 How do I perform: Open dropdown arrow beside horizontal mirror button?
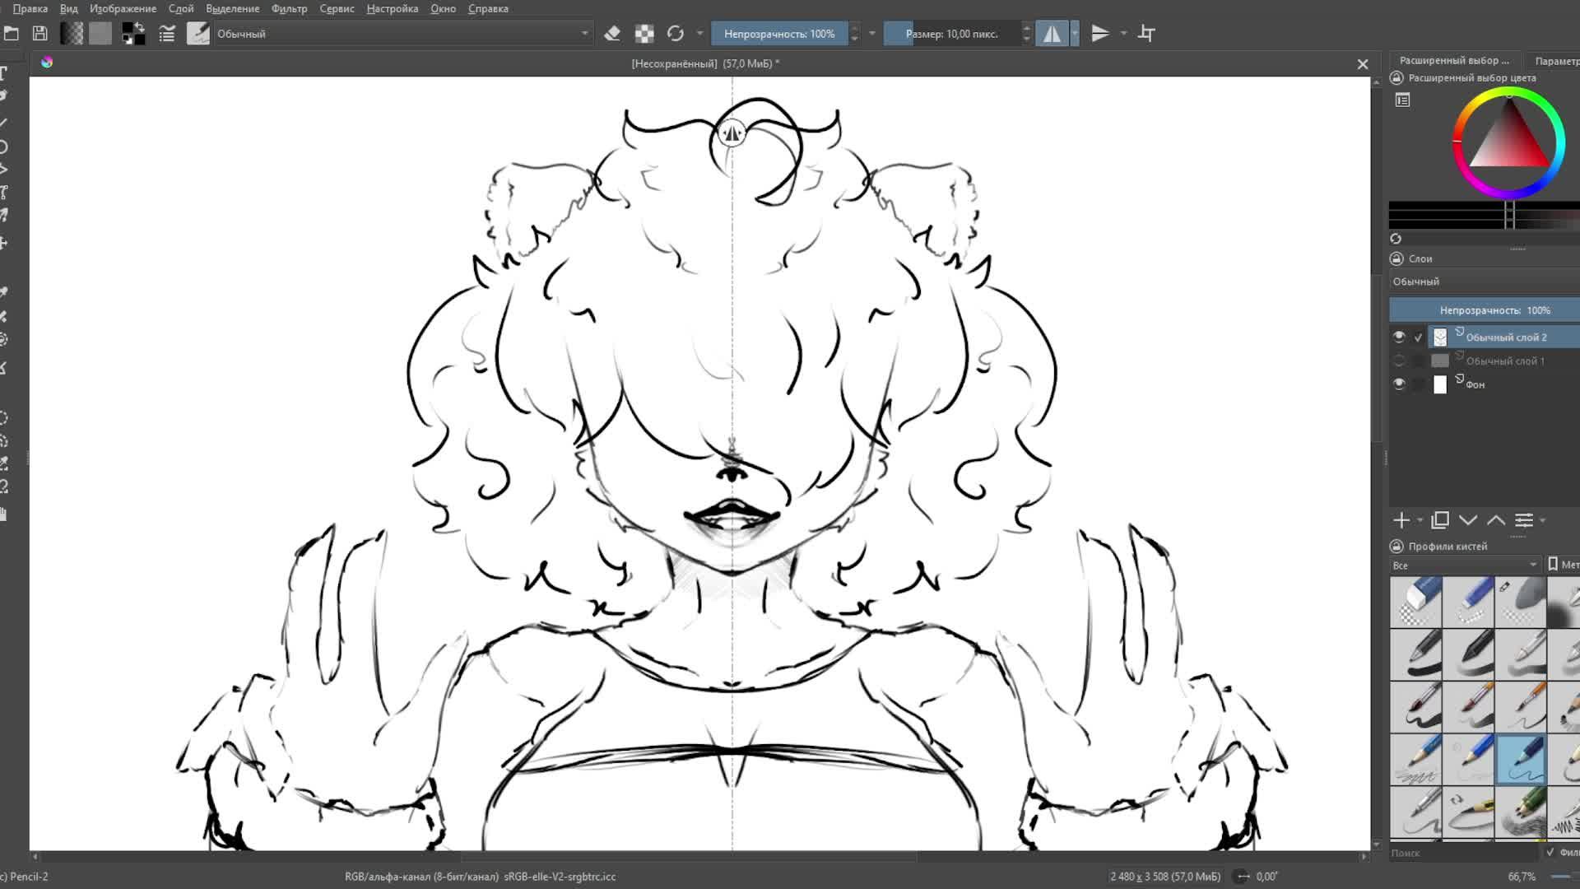pos(1075,34)
